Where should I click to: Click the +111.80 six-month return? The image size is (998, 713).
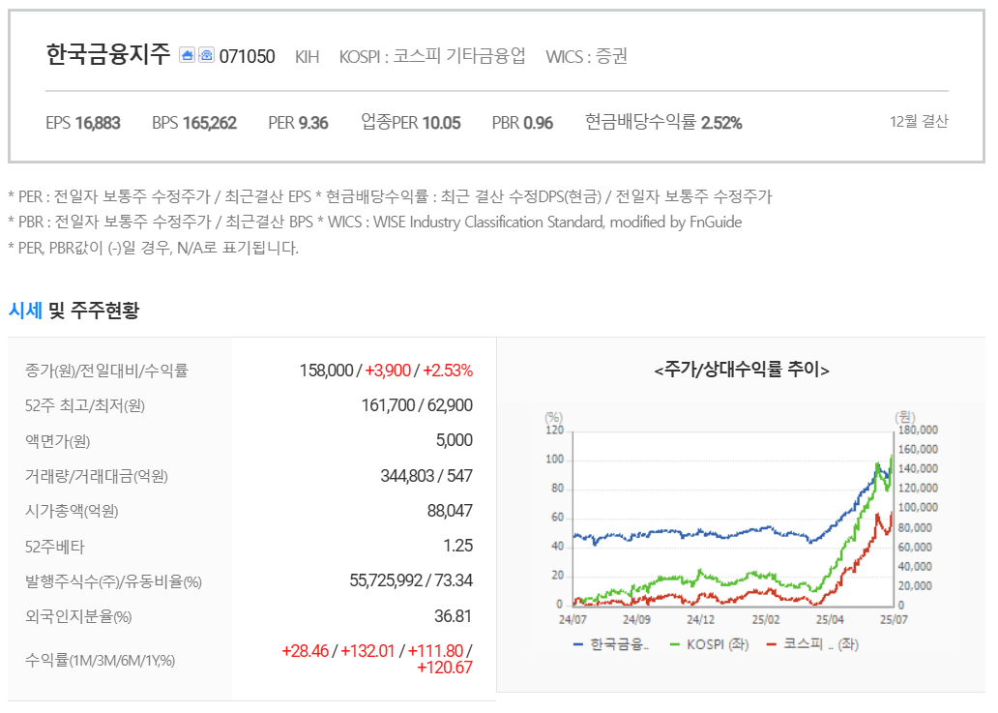click(435, 651)
